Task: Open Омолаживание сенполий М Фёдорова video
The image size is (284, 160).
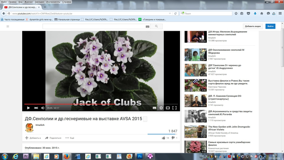Action: 226,52
